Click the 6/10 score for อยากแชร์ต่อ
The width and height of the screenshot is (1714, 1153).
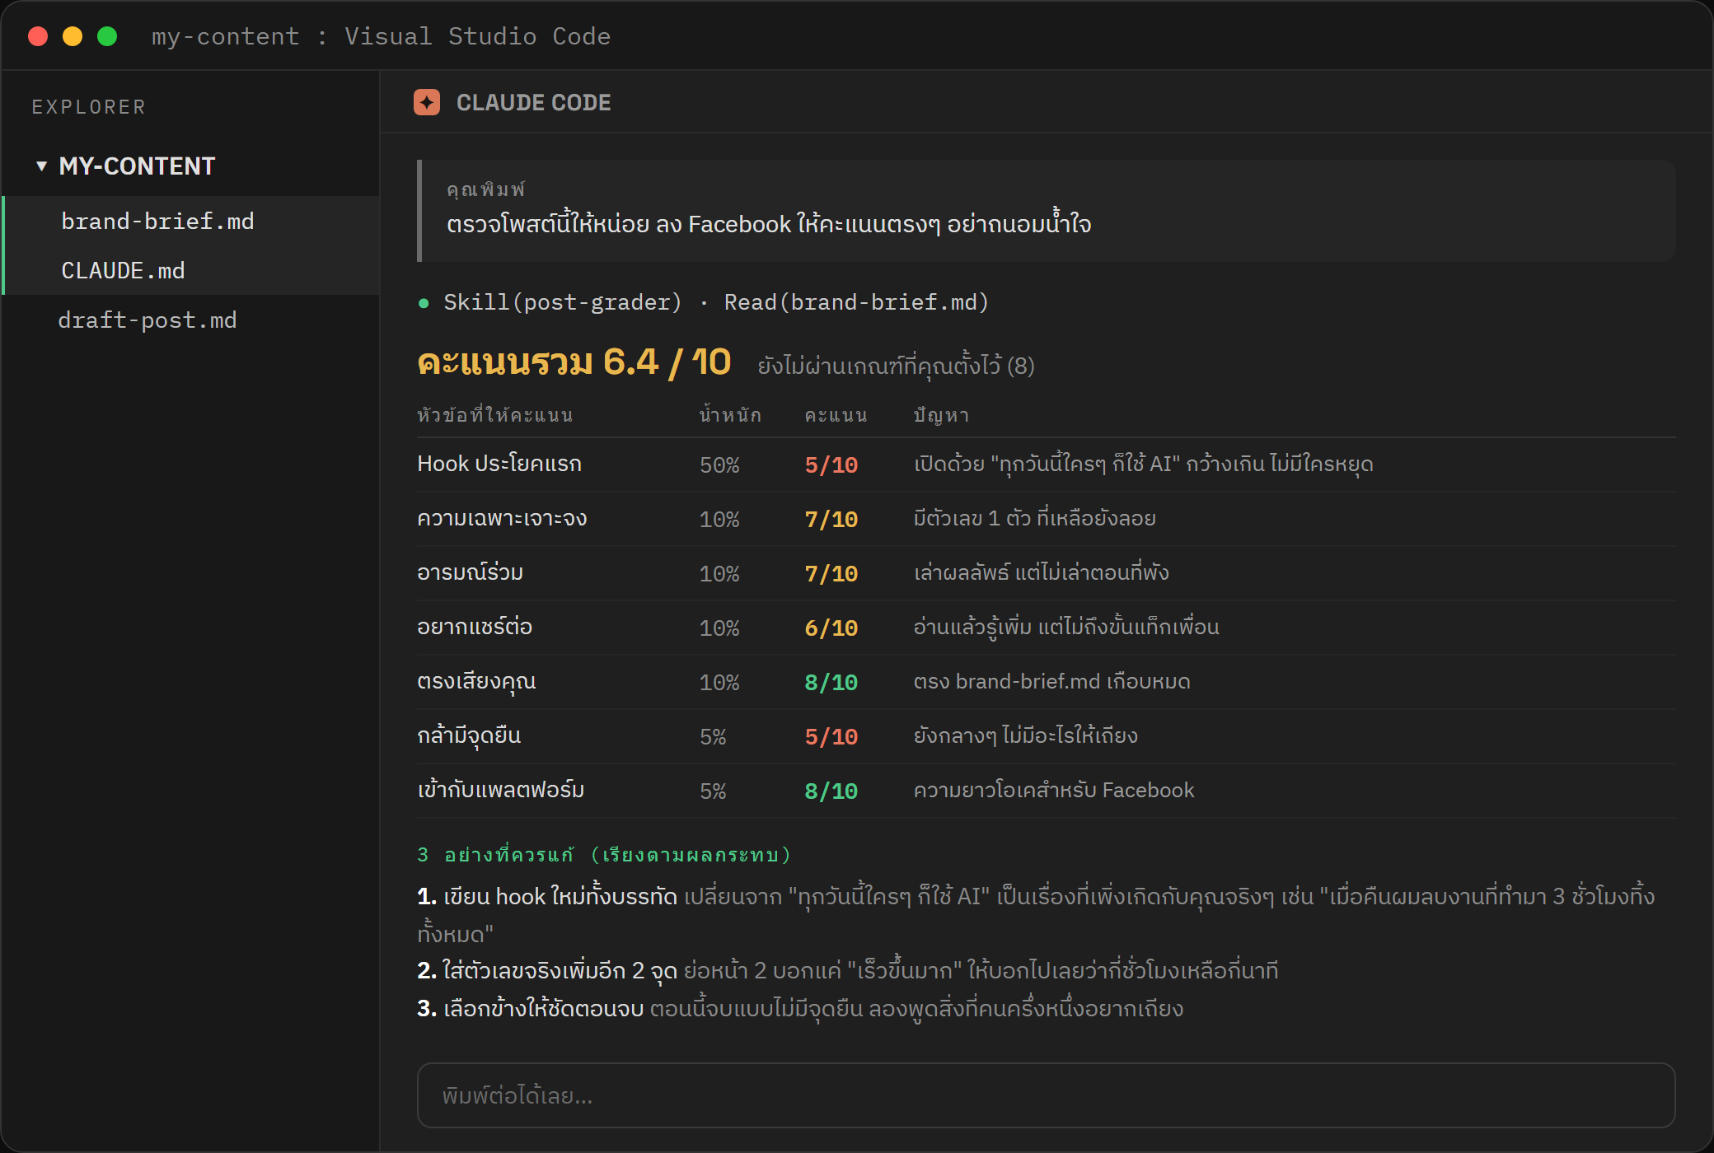point(831,628)
